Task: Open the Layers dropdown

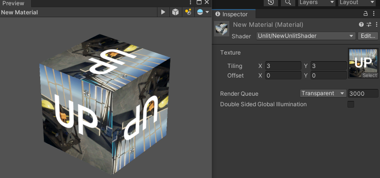Action: click(x=317, y=3)
